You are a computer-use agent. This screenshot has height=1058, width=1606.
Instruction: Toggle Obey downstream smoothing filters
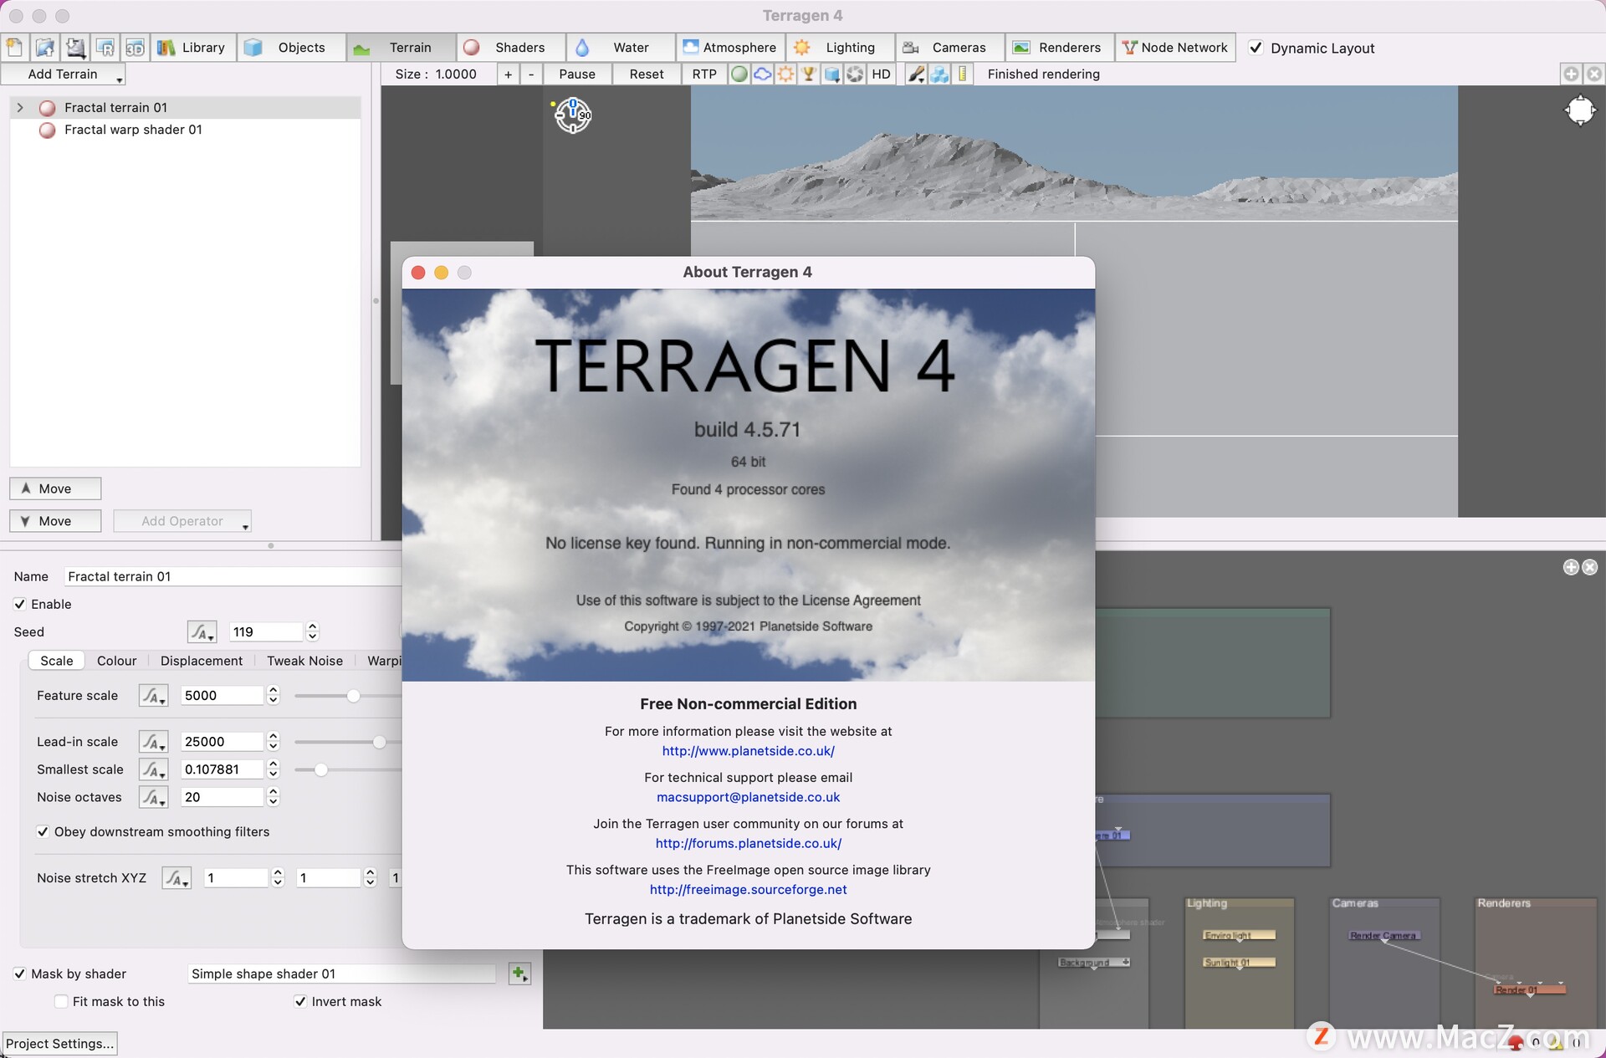(43, 831)
